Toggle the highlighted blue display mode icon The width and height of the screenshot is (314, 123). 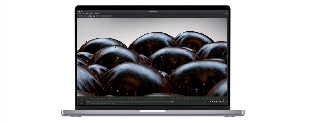click(x=91, y=16)
